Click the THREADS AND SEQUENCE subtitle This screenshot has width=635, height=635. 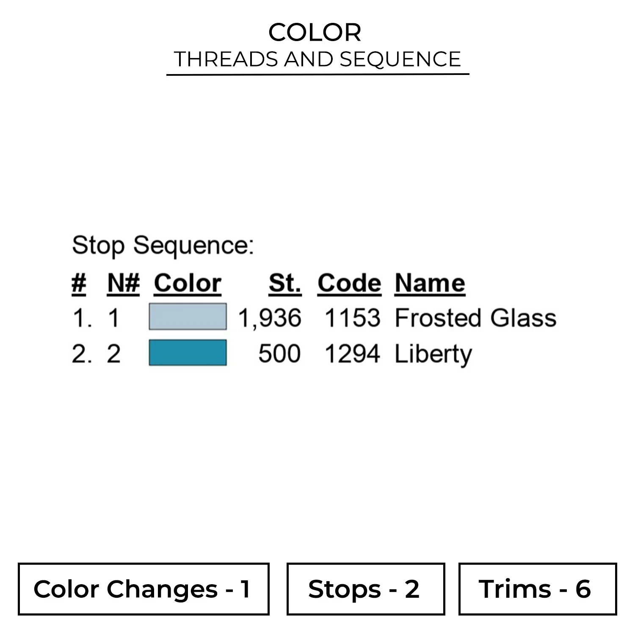317,59
